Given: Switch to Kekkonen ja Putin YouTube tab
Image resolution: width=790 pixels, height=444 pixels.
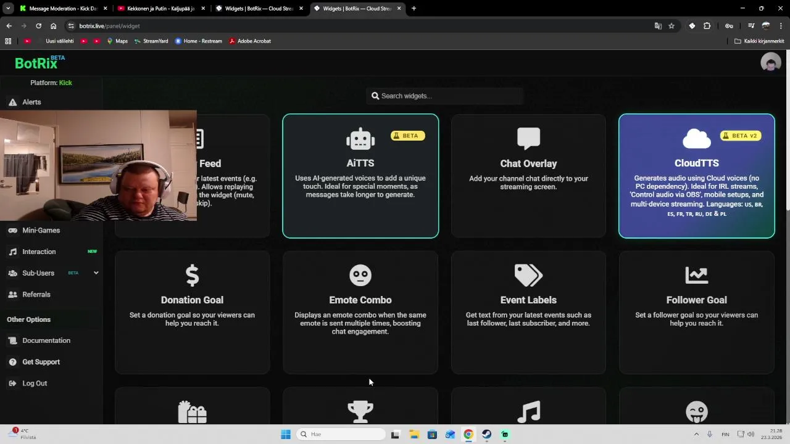Looking at the screenshot, I should point(161,9).
